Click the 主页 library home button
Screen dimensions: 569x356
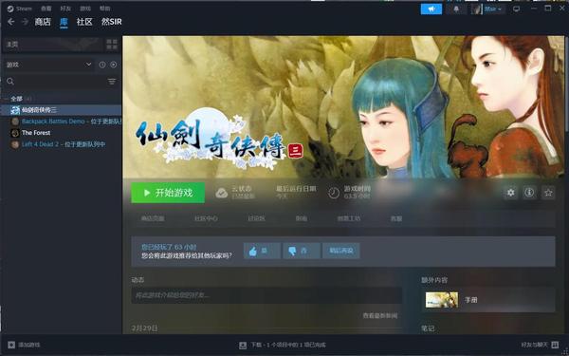tap(52, 45)
